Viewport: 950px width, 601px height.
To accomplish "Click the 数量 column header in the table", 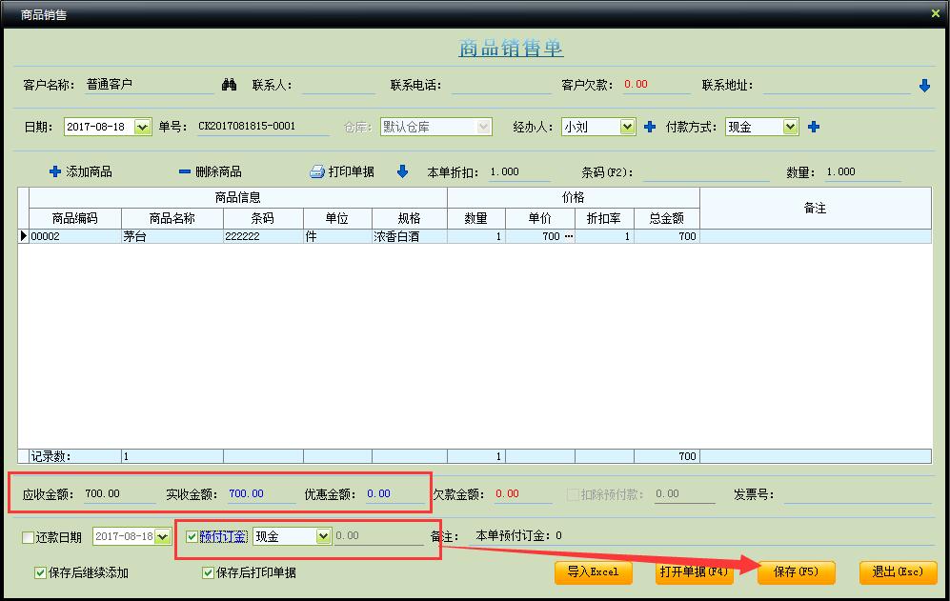I will (476, 218).
